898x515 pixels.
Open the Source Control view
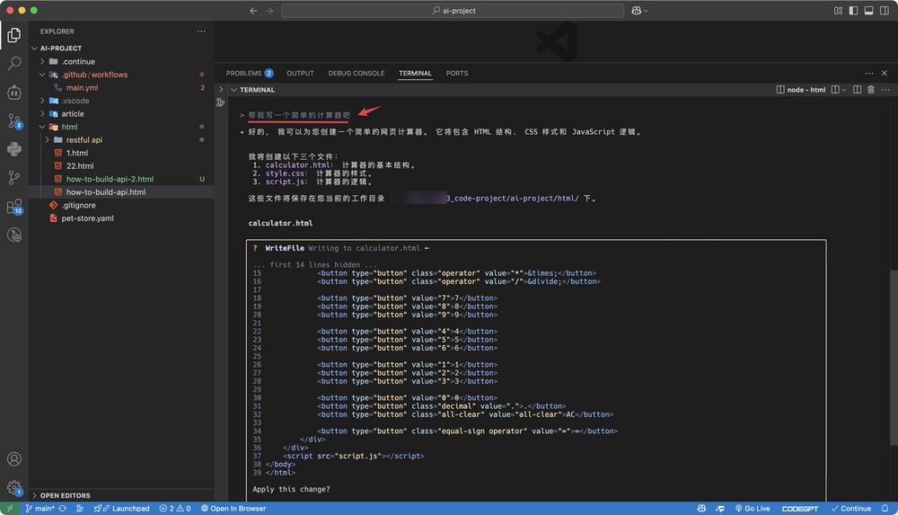click(x=14, y=121)
